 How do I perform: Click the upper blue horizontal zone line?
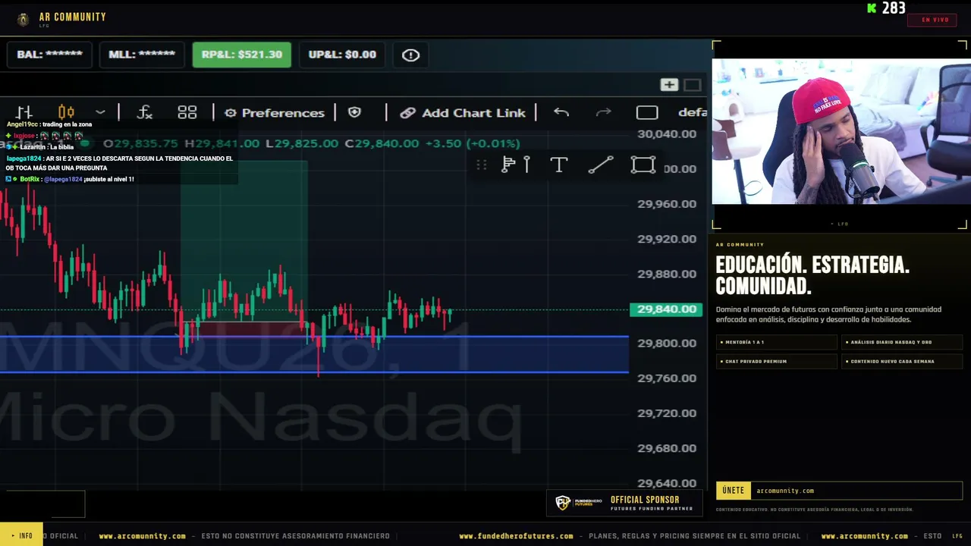314,336
